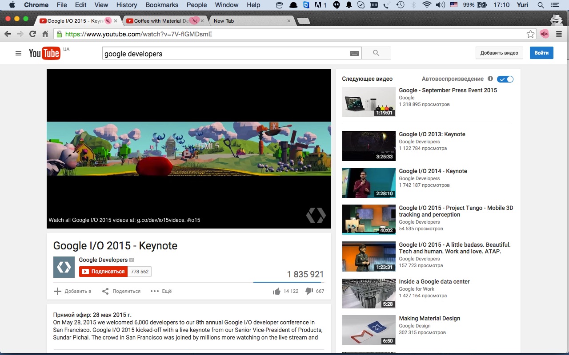569x355 pixels.
Task: Open a new browser tab
Action: 303,21
